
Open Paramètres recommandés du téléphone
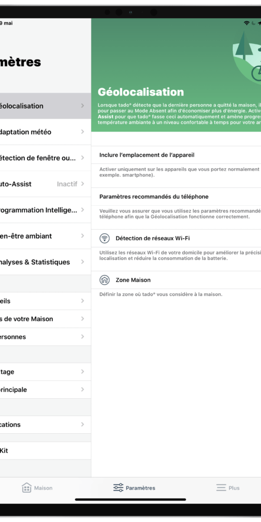click(x=176, y=197)
